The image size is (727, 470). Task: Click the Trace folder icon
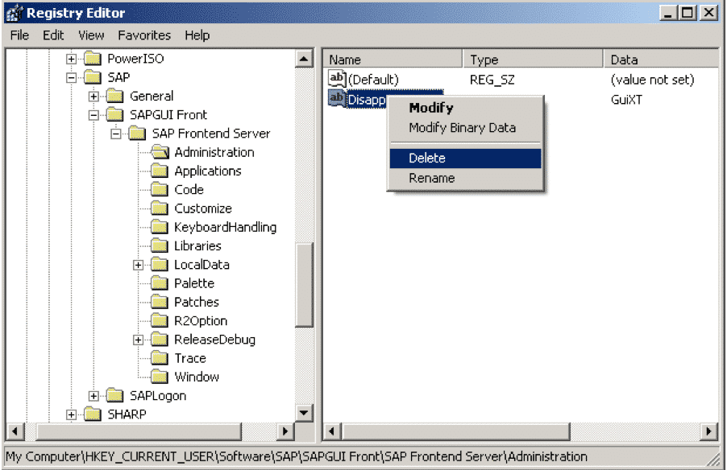(x=160, y=358)
